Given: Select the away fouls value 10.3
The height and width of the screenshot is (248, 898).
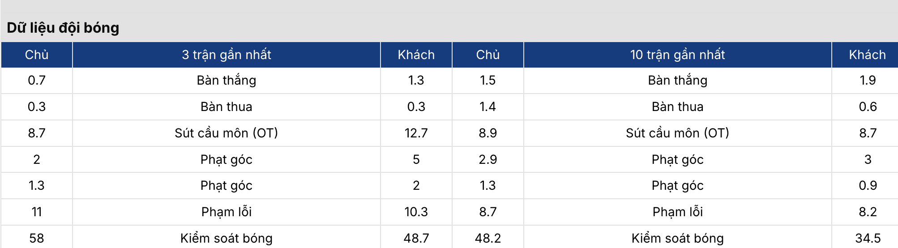Looking at the screenshot, I should (x=416, y=212).
